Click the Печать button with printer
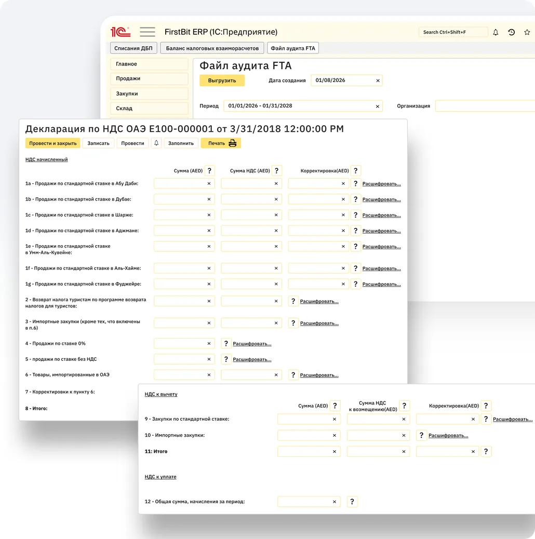535x539 pixels. click(221, 143)
